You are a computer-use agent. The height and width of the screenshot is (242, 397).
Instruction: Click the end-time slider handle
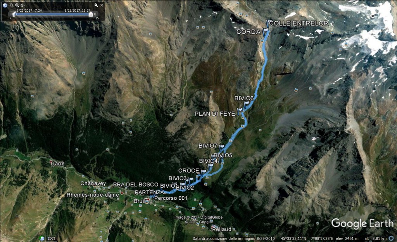(91, 14)
